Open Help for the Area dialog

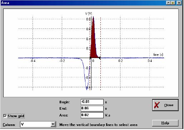(165, 123)
